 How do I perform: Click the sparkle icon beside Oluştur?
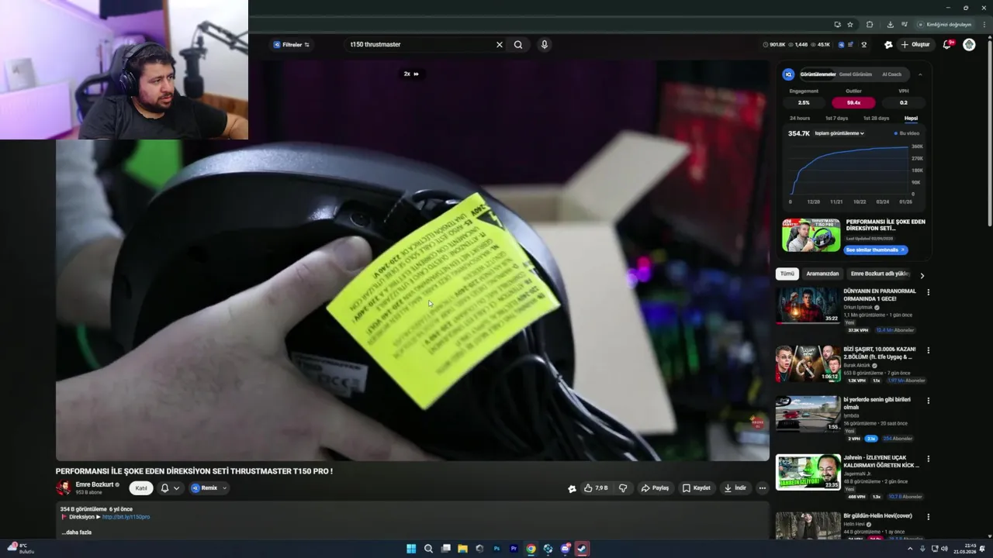pyautogui.click(x=888, y=45)
